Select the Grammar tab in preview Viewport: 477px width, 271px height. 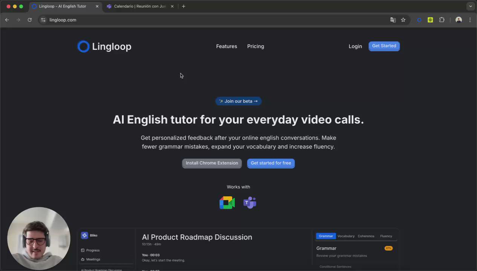point(326,236)
